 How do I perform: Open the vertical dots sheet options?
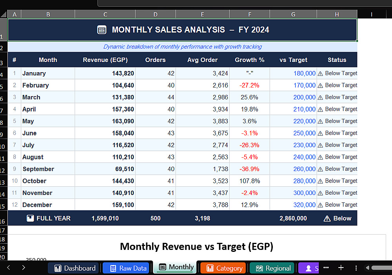pyautogui.click(x=356, y=268)
